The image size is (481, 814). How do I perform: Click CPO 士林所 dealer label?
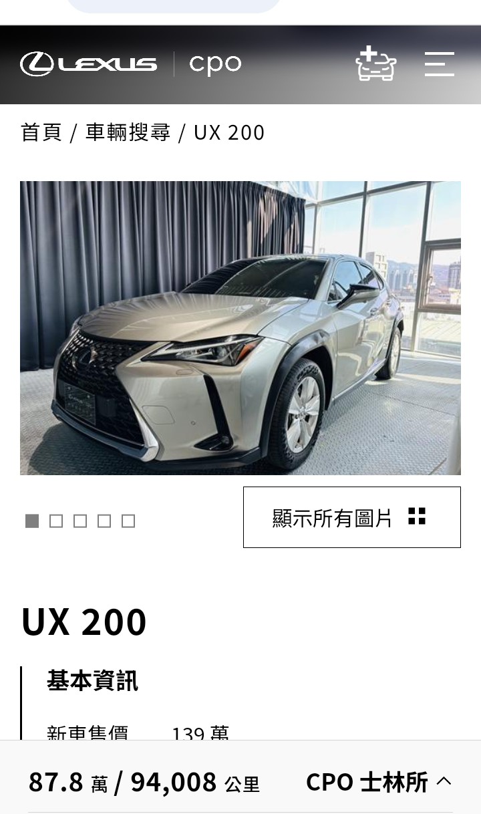367,781
